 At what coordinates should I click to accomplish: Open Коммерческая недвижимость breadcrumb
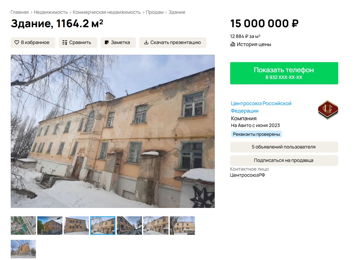click(107, 12)
